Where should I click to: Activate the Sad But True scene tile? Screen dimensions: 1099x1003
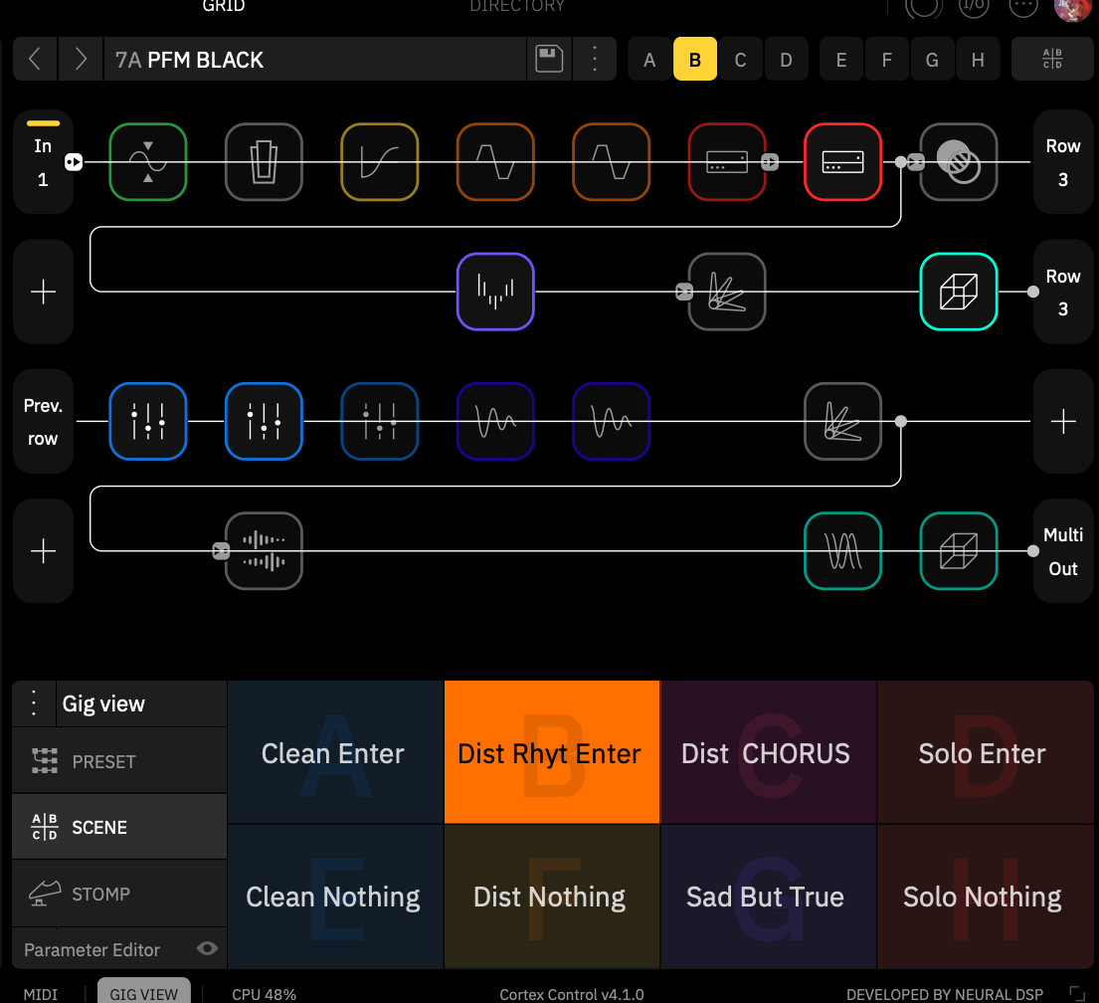tap(768, 898)
